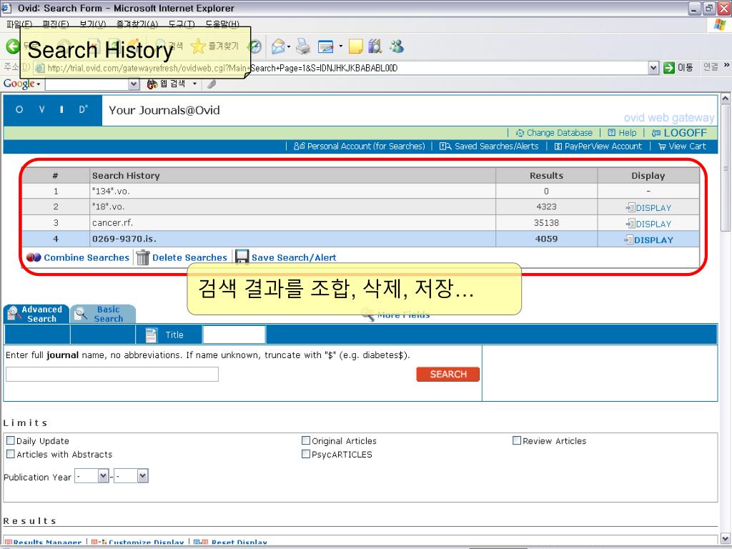
Task: Open the 파일(F) menu
Action: click(x=19, y=24)
